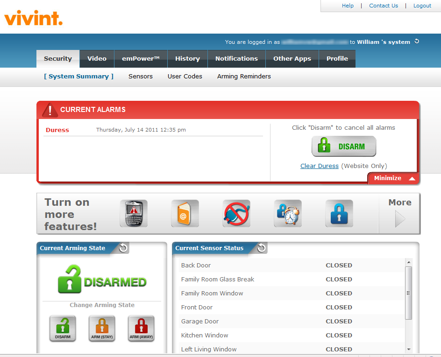Select the System Summary submenu
Image resolution: width=441 pixels, height=357 pixels.
(x=79, y=77)
